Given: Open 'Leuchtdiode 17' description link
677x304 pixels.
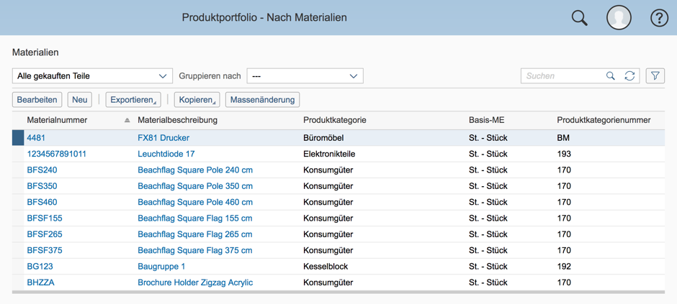Looking at the screenshot, I should pos(166,154).
